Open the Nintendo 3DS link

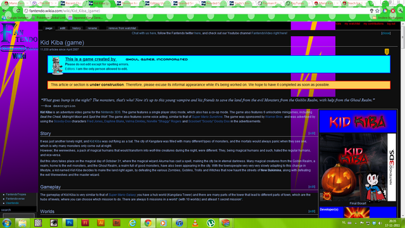[111, 112]
